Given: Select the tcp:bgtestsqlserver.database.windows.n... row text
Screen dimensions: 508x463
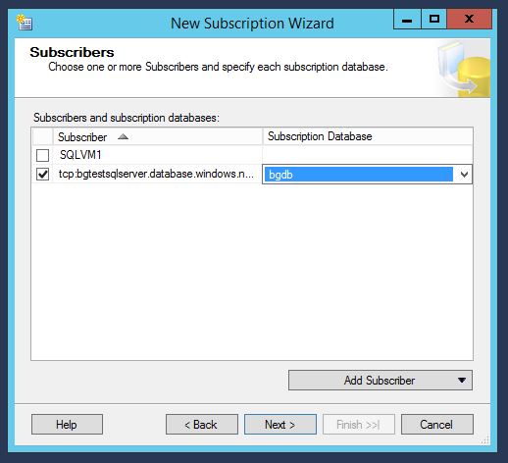Looking at the screenshot, I should [156, 174].
